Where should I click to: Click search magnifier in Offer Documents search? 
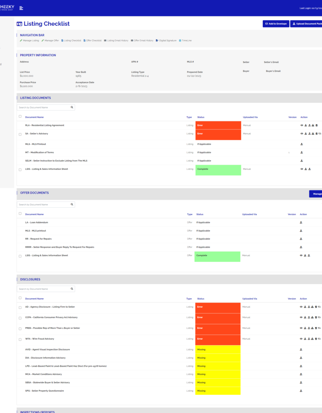pos(72,204)
